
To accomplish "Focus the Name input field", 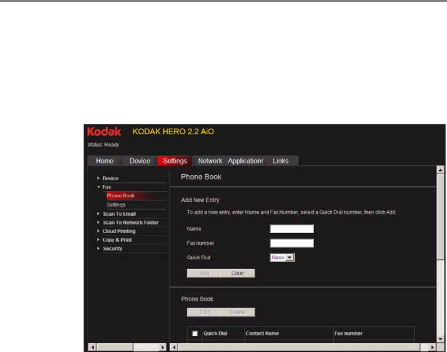I will point(292,229).
